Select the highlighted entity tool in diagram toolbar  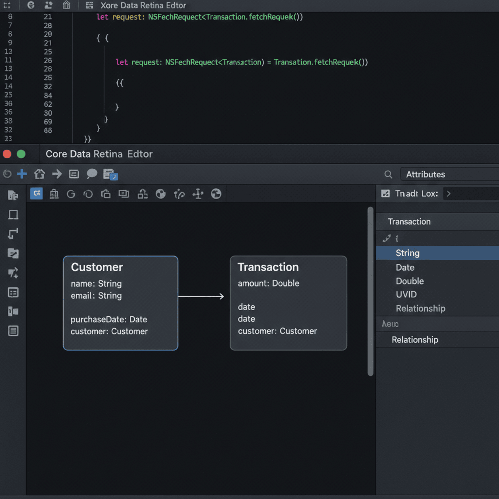tap(36, 194)
